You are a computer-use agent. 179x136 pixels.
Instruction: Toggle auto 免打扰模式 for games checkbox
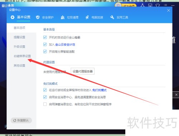45,90
